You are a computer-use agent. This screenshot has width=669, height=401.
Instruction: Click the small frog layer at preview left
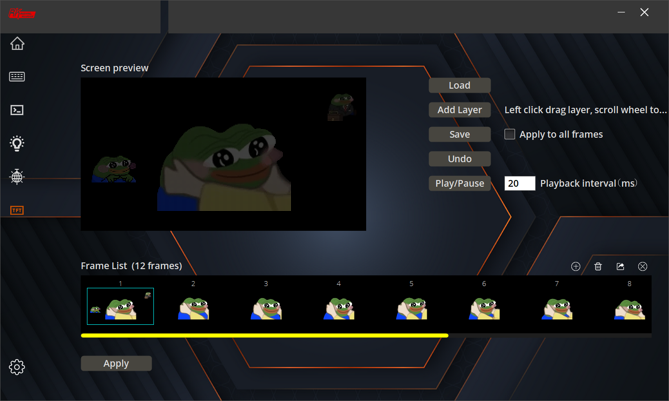(x=114, y=169)
